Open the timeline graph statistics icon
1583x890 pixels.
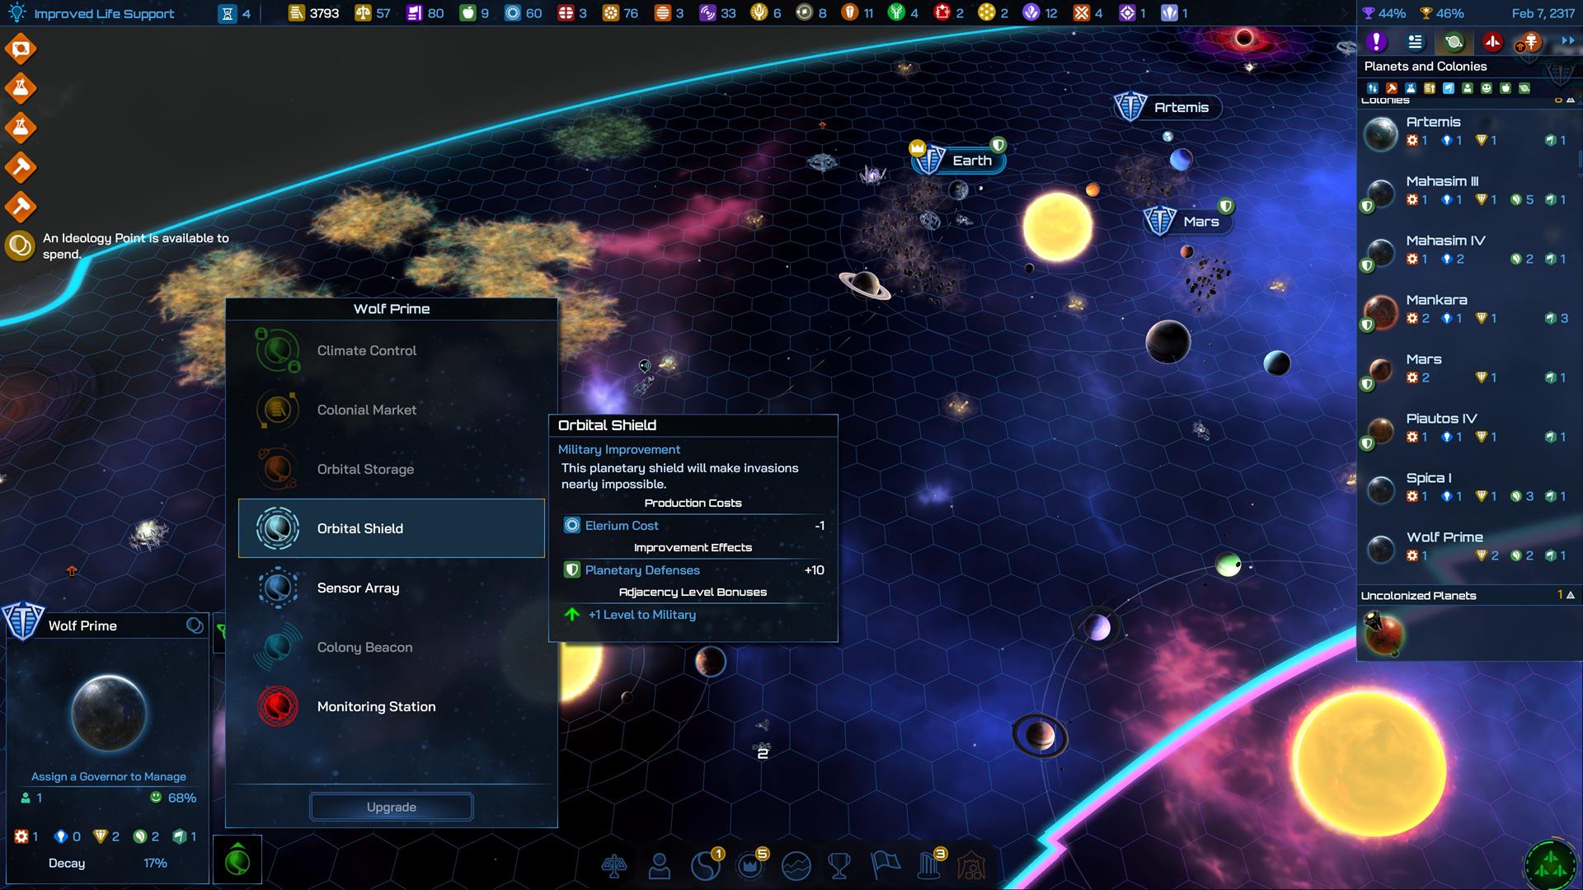pyautogui.click(x=796, y=865)
